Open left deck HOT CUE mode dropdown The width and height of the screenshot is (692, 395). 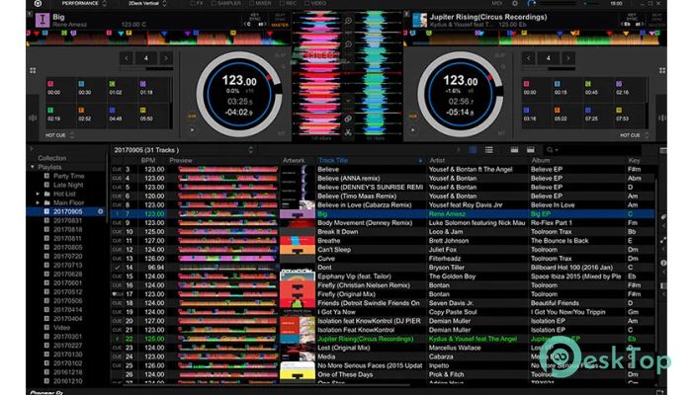(60, 135)
